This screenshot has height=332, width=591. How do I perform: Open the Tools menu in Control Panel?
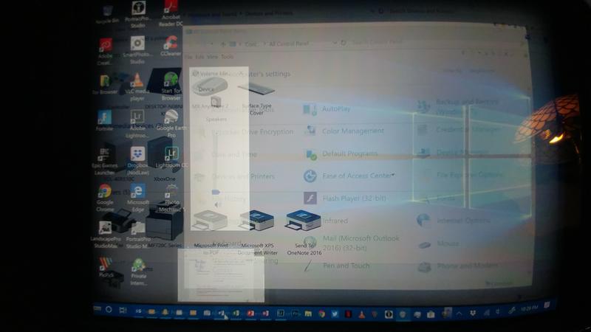pyautogui.click(x=227, y=57)
